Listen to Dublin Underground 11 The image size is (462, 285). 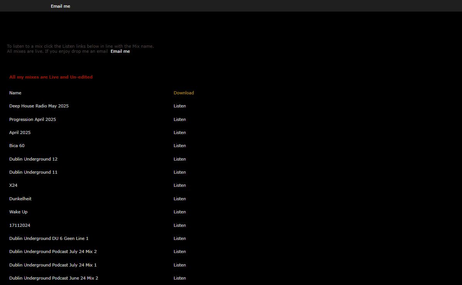pos(180,172)
